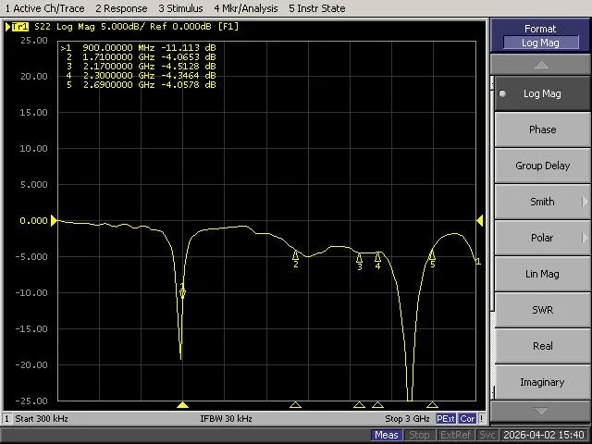Click the left reference level marker triangle

(x=54, y=220)
